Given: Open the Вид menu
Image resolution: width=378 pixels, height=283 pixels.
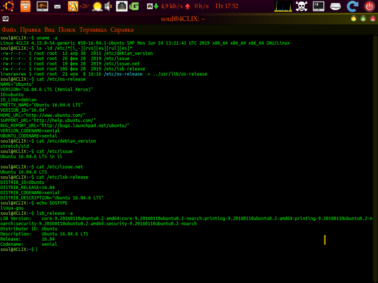Looking at the screenshot, I should coord(49,29).
